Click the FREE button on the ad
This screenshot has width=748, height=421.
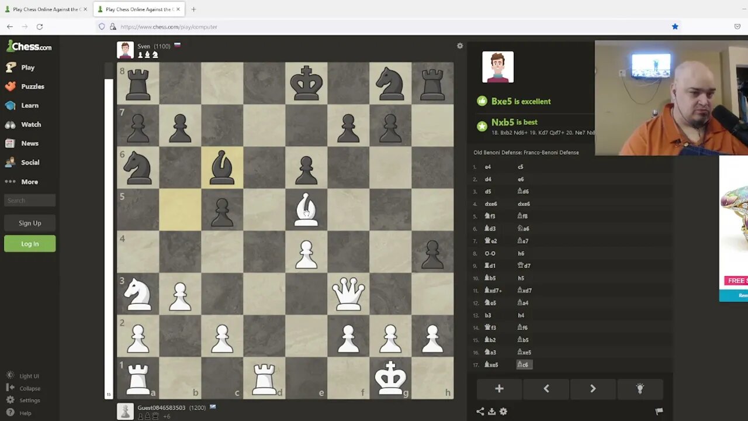coord(736,281)
